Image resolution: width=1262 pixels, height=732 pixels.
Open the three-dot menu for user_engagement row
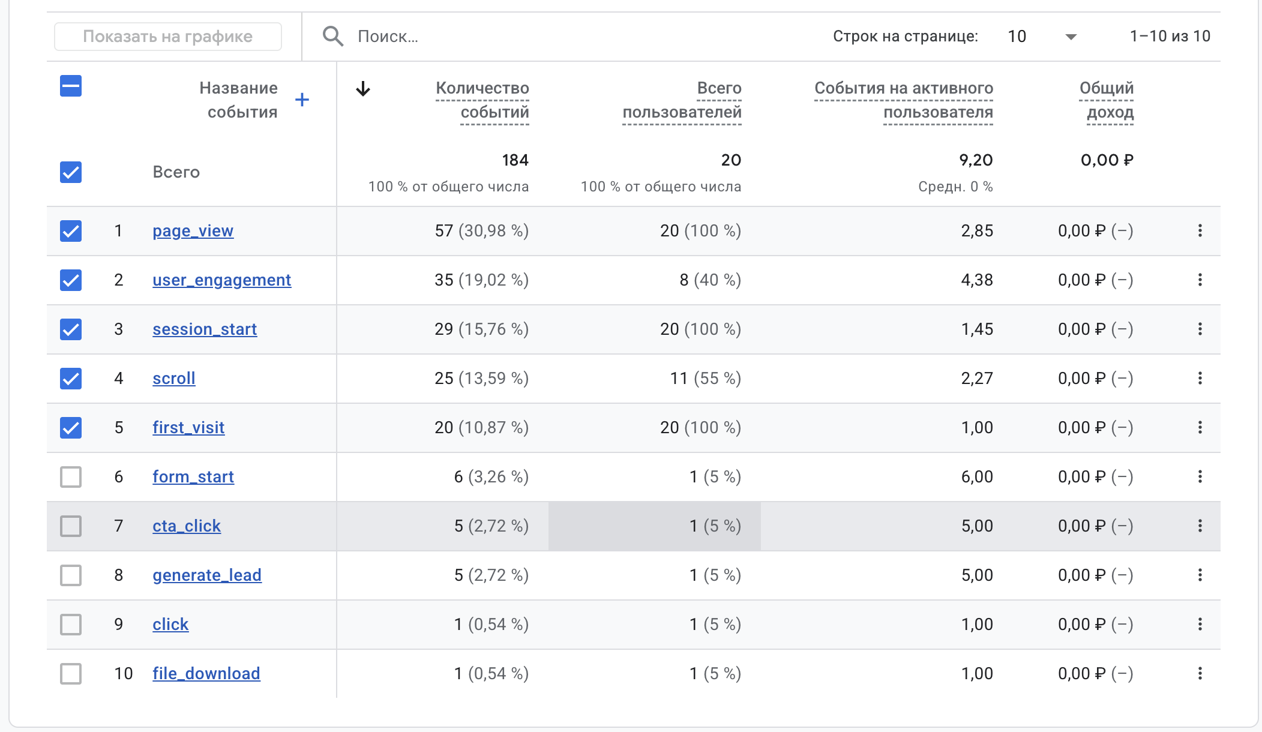click(x=1200, y=280)
